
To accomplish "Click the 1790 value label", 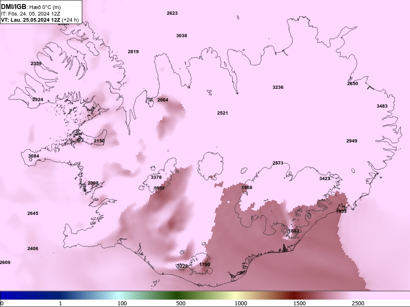I will pyautogui.click(x=205, y=264).
